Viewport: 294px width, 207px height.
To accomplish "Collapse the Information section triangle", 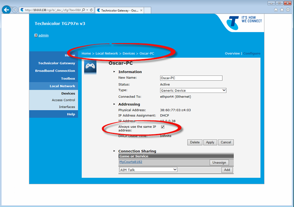I will click(x=114, y=72).
